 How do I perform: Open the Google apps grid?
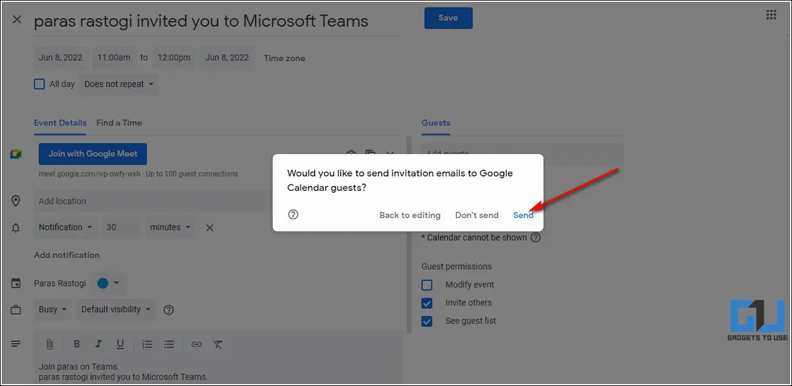[x=771, y=15]
